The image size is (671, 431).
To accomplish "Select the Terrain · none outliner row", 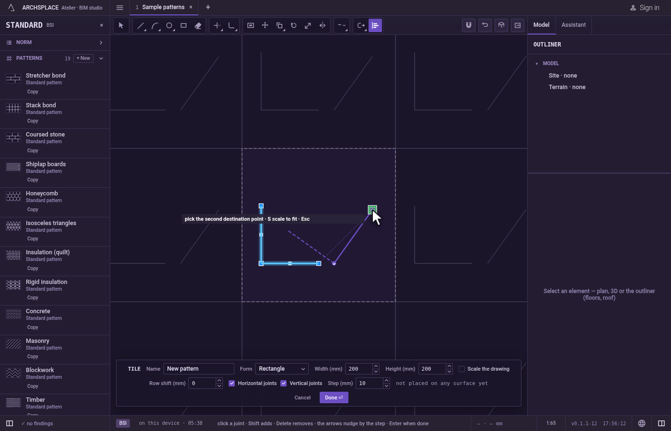I will 567,87.
